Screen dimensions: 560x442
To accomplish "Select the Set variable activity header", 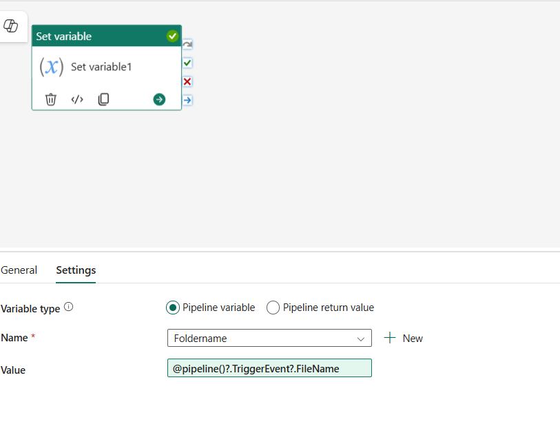I will tap(107, 36).
